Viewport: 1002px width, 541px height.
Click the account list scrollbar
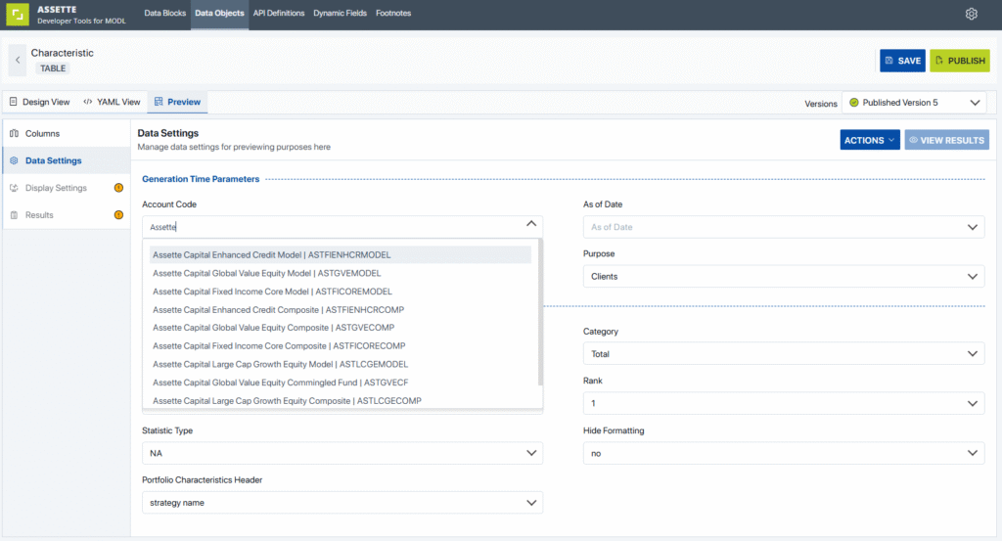[539, 313]
